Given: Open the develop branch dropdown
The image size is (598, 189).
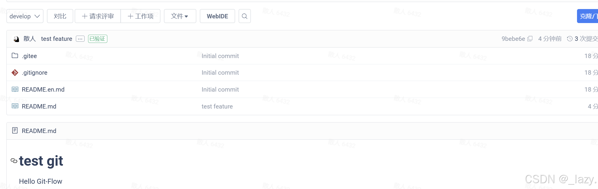Looking at the screenshot, I should pos(25,16).
